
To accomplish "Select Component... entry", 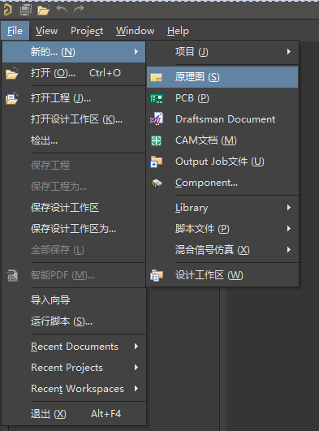I will (x=222, y=183).
